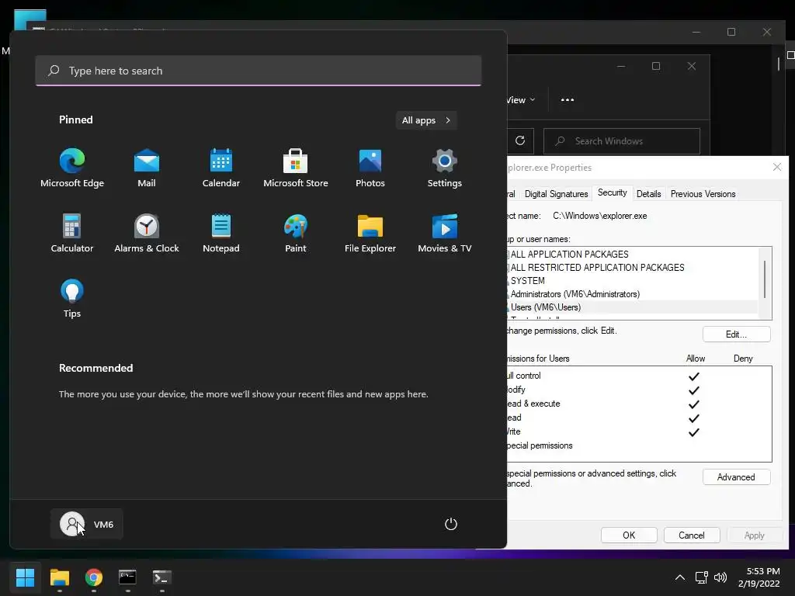Image resolution: width=795 pixels, height=596 pixels.
Task: Open File Explorer pinned icon
Action: pos(370,234)
